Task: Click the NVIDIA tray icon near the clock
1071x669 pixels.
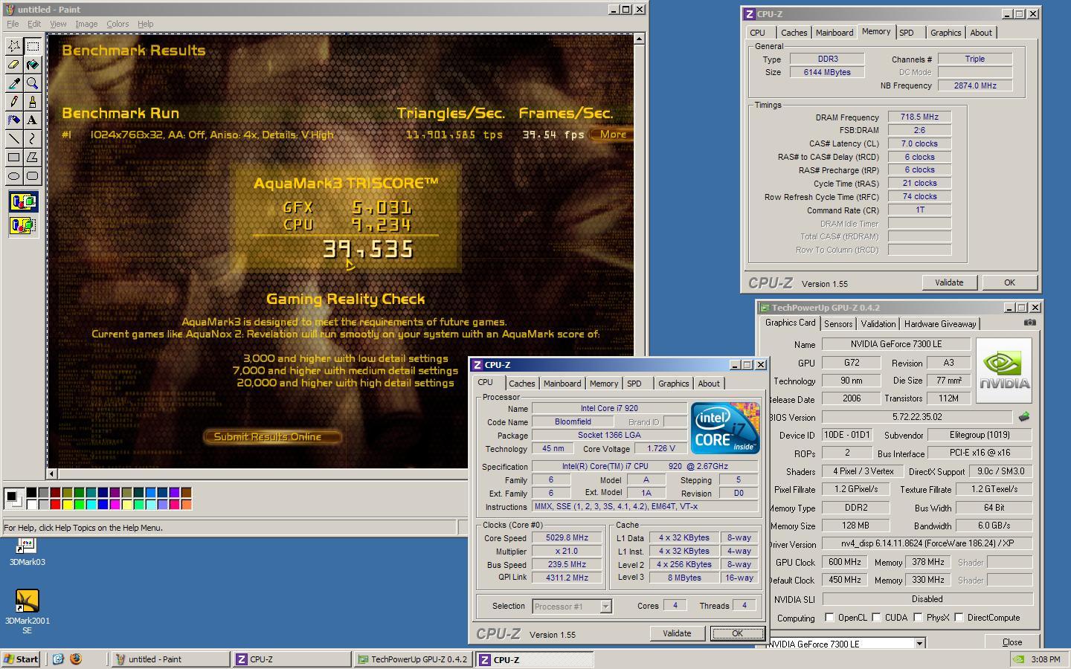Action: pos(1019,659)
